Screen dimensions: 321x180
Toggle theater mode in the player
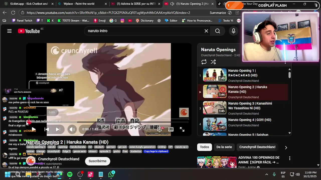tap(171, 129)
